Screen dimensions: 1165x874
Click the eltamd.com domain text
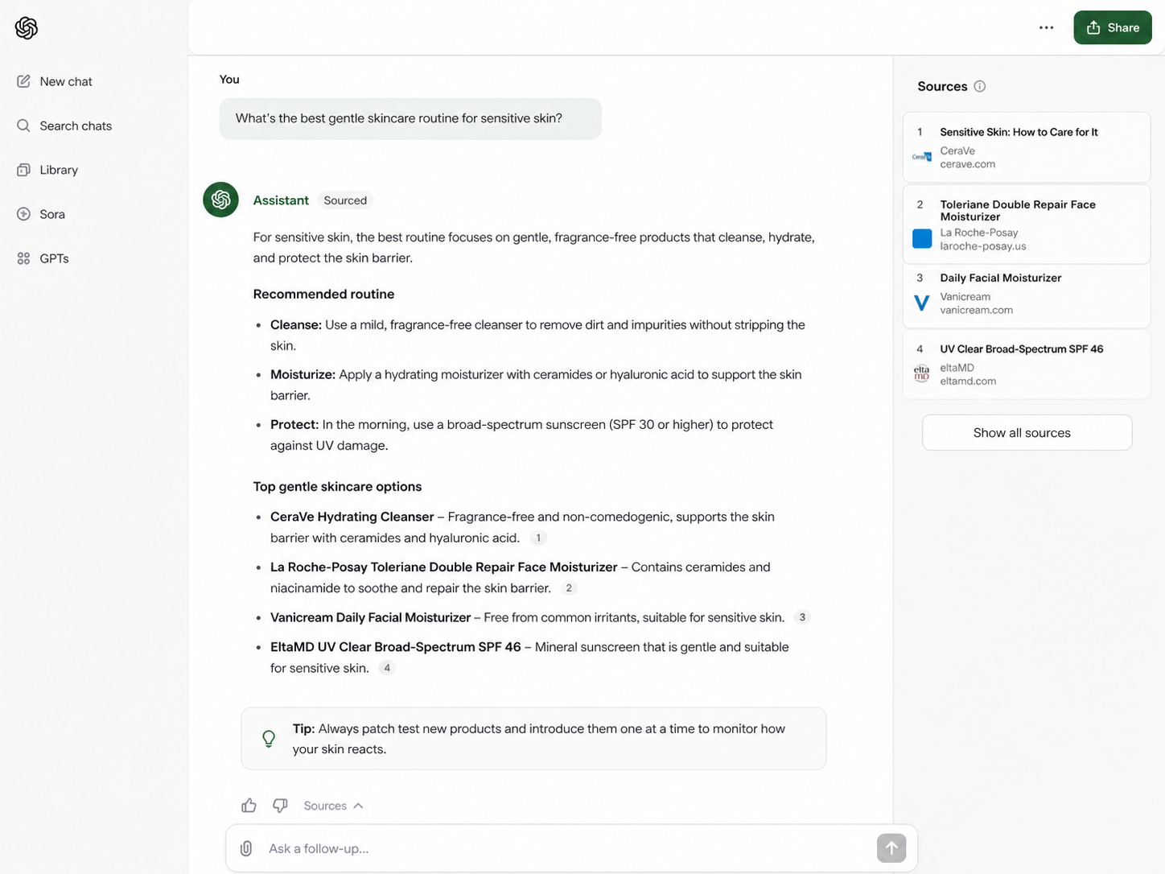(x=968, y=381)
